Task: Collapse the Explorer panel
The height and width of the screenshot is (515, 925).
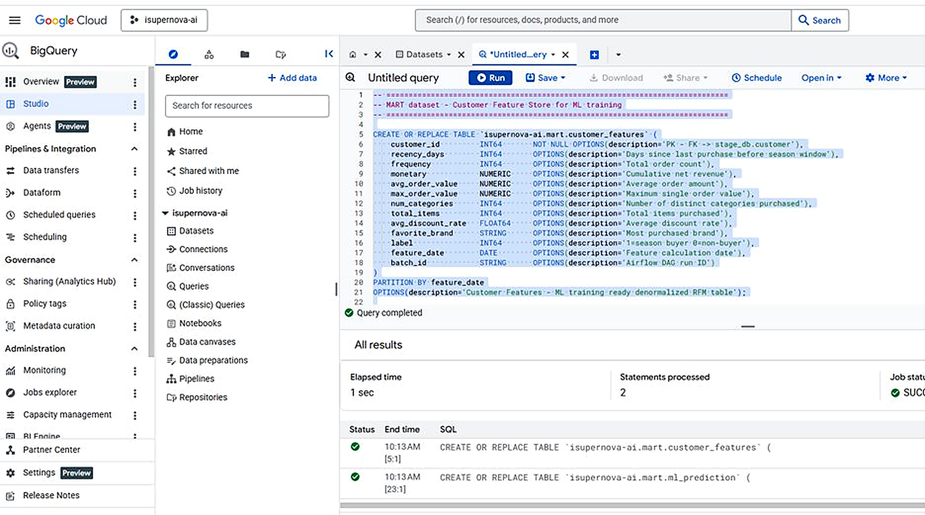Action: click(329, 54)
